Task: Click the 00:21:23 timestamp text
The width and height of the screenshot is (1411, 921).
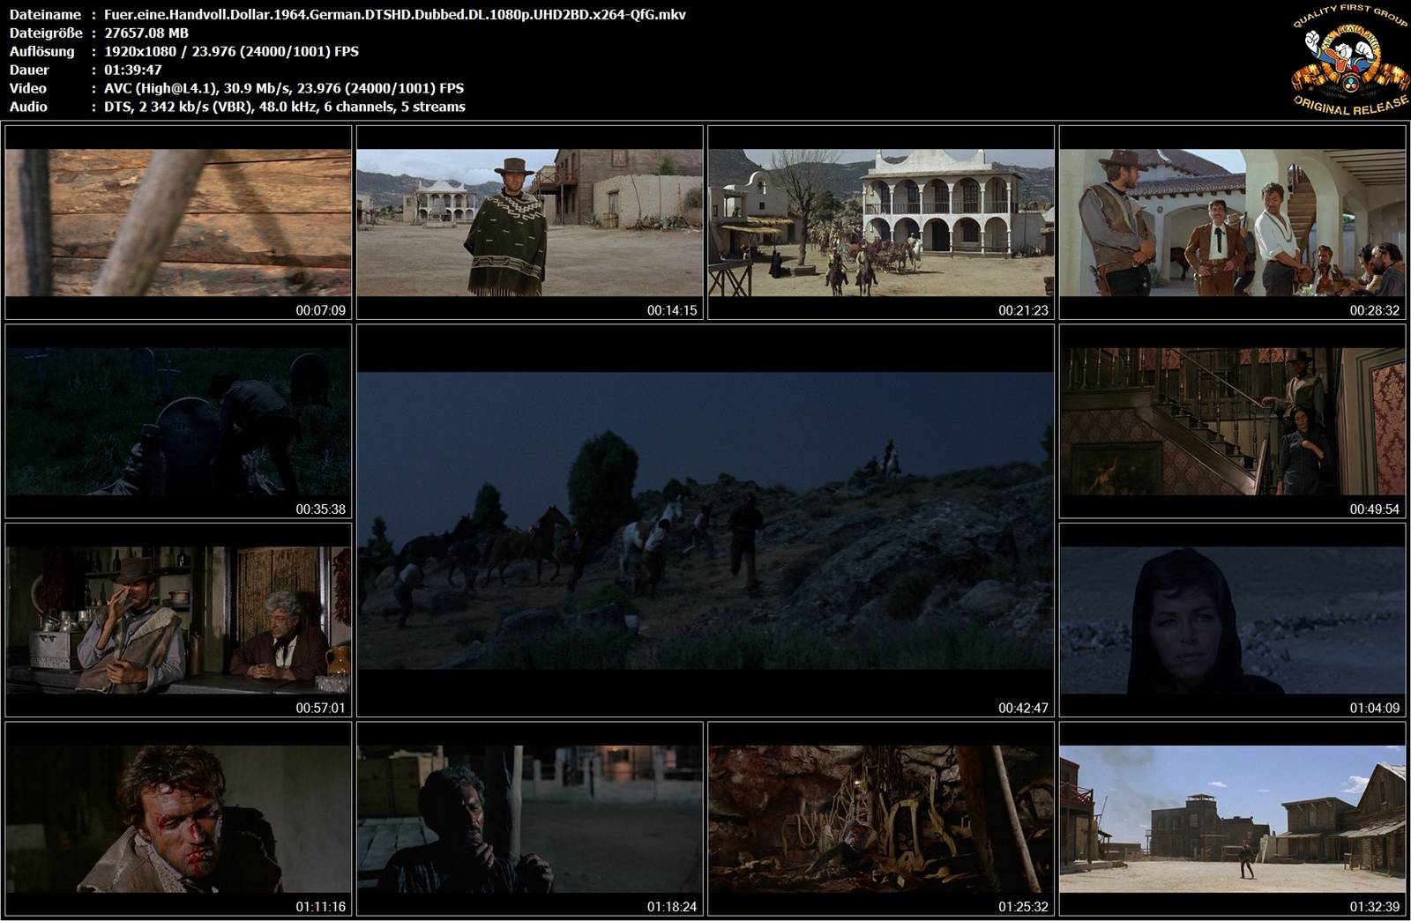Action: (x=1024, y=310)
